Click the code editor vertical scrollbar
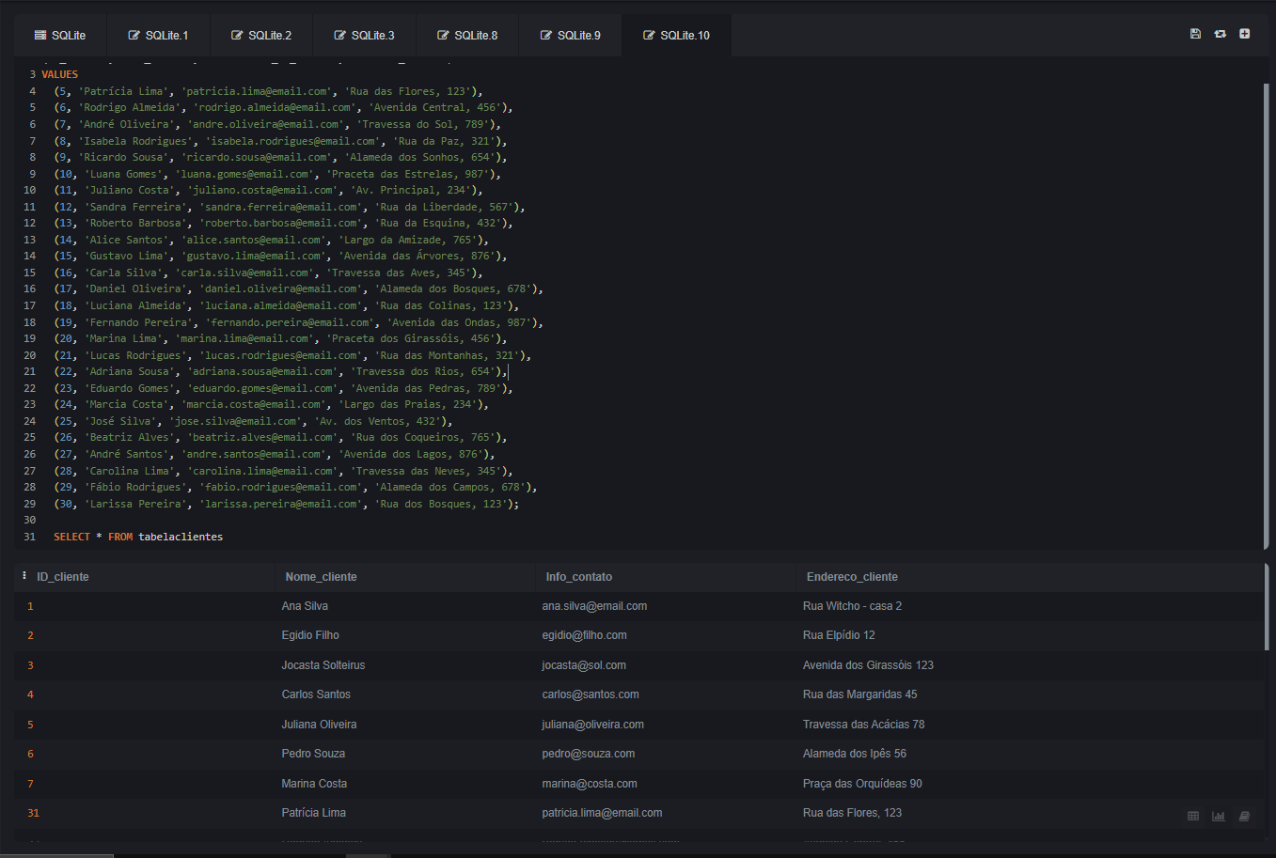This screenshot has height=858, width=1276. (x=1267, y=315)
